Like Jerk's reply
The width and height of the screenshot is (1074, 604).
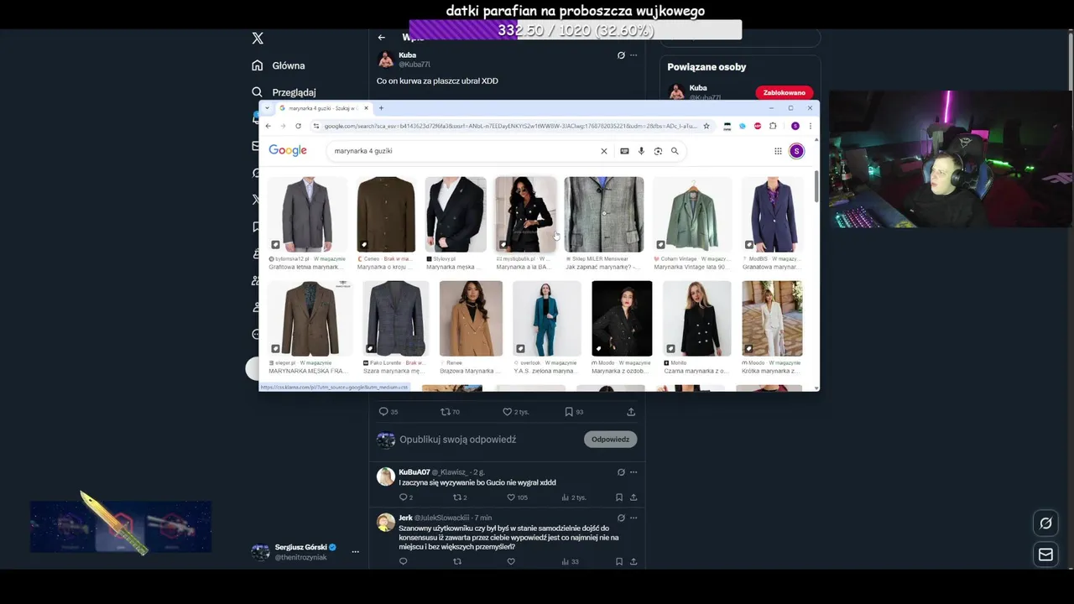pos(511,561)
